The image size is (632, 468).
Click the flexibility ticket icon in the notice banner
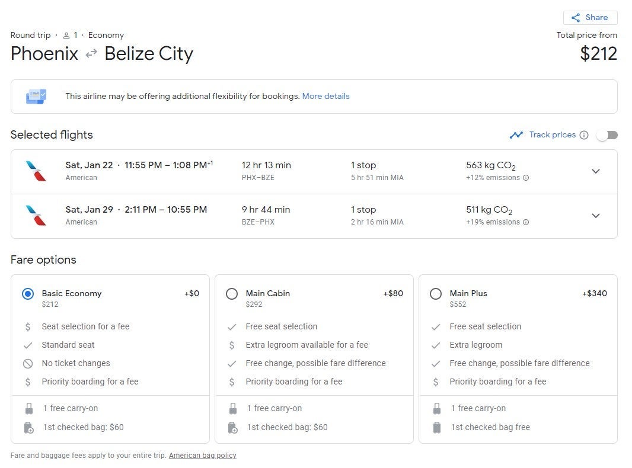click(x=36, y=96)
